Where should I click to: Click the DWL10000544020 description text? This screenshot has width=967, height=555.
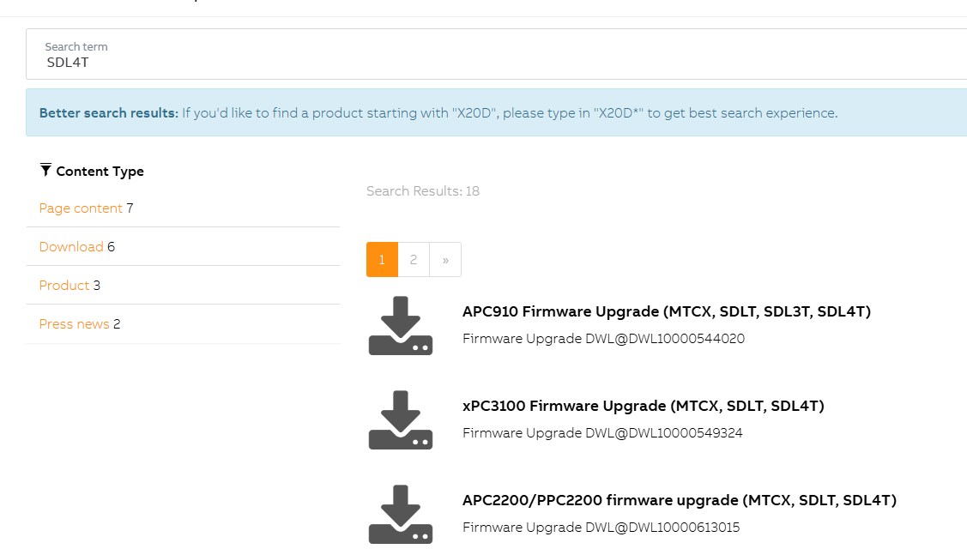tap(603, 339)
